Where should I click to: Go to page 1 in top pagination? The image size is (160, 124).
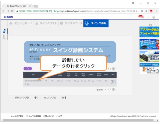click(x=108, y=69)
